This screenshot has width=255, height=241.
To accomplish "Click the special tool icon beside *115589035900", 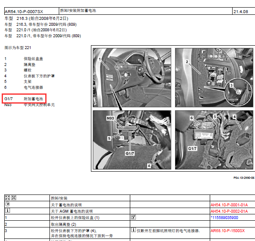I will (133, 217).
